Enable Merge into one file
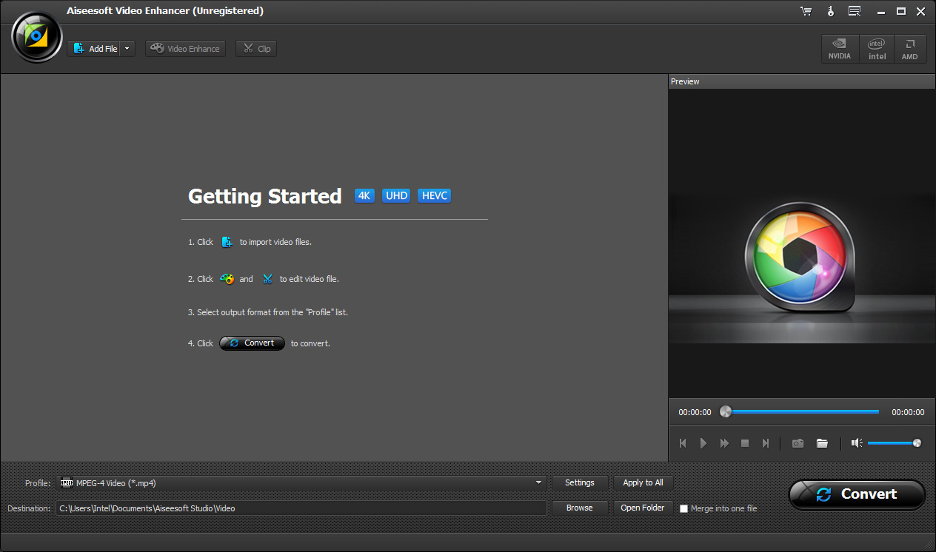This screenshot has height=552, width=936. pos(683,509)
